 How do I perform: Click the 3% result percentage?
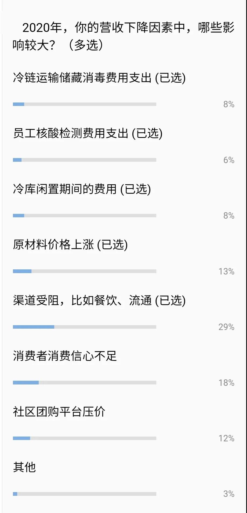coord(229,494)
